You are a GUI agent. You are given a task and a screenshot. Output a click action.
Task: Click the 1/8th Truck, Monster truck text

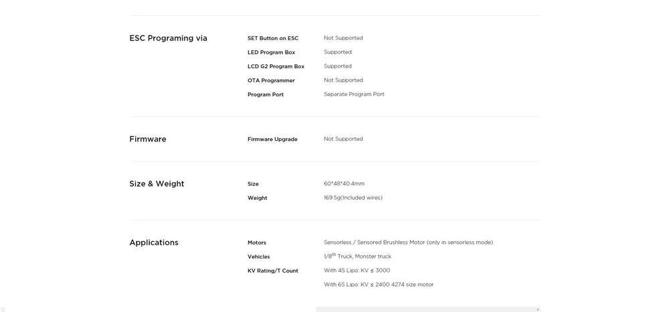[x=357, y=257]
